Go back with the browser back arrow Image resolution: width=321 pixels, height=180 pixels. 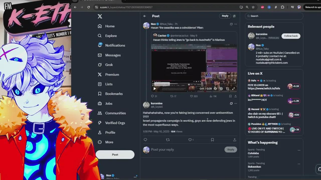click(75, 7)
